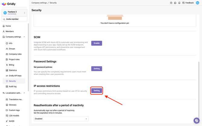Switch company via Fastlane 2 selector
The height and width of the screenshot is (126, 202).
pyautogui.click(x=14, y=13)
